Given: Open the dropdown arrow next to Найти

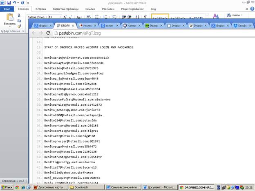Looking at the screenshot, I should click(242, 15).
